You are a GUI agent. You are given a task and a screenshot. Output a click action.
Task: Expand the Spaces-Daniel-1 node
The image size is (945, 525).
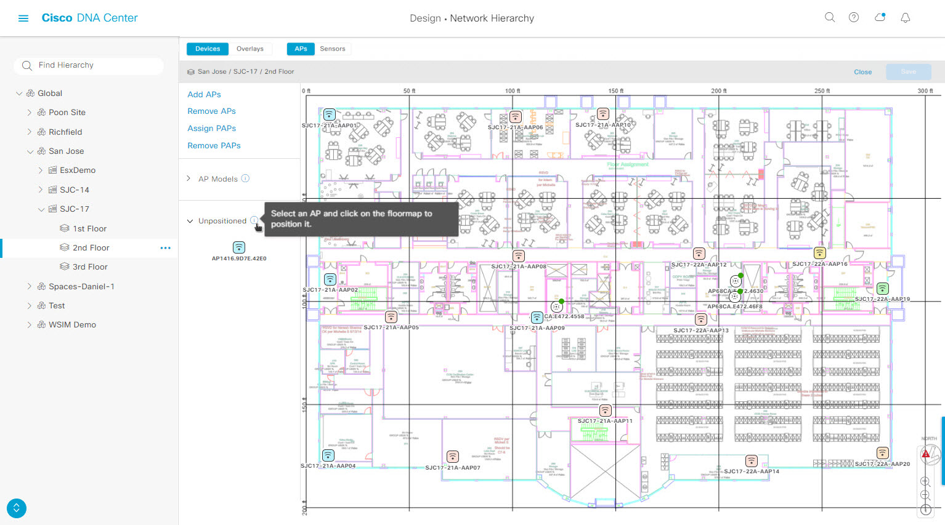(30, 286)
